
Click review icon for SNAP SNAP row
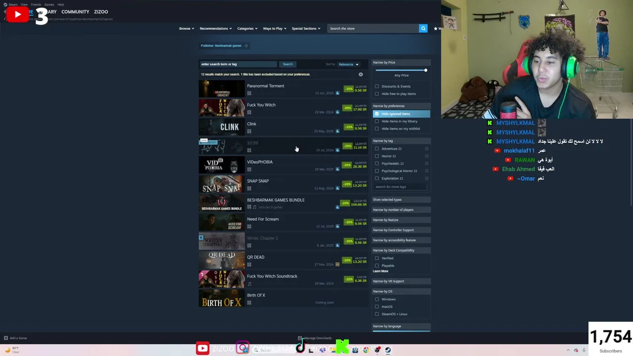click(x=337, y=188)
